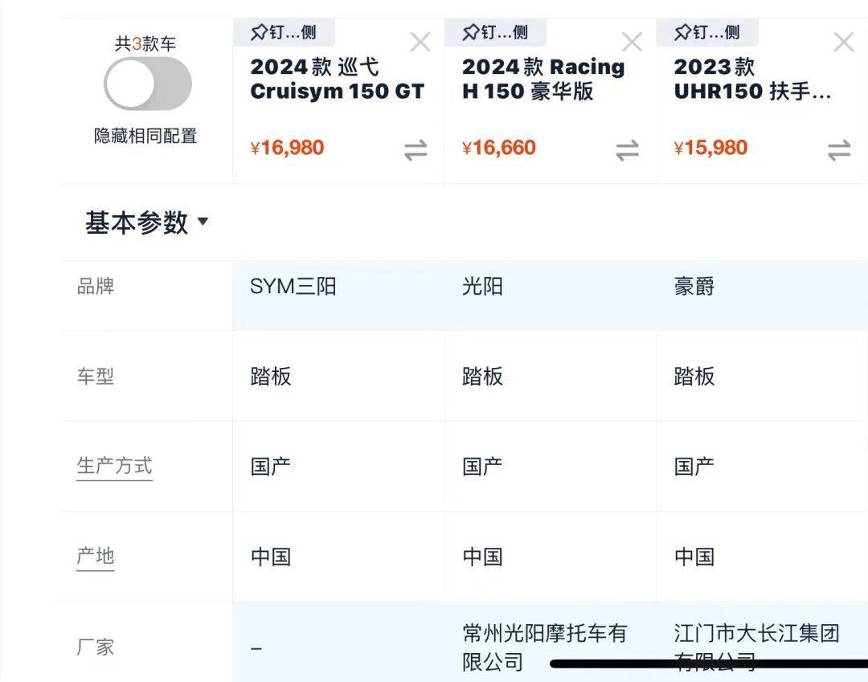Click the ¥16,660 price
The image size is (868, 682).
click(499, 148)
